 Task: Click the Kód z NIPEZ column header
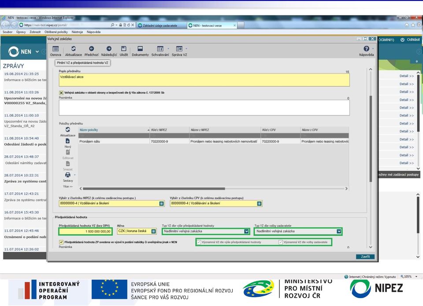(x=169, y=130)
